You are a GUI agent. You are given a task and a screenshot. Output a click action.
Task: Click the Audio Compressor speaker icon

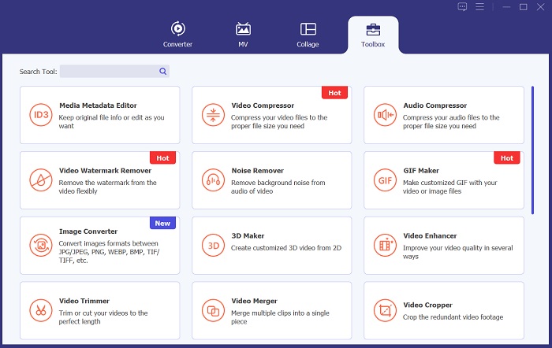pyautogui.click(x=385, y=115)
